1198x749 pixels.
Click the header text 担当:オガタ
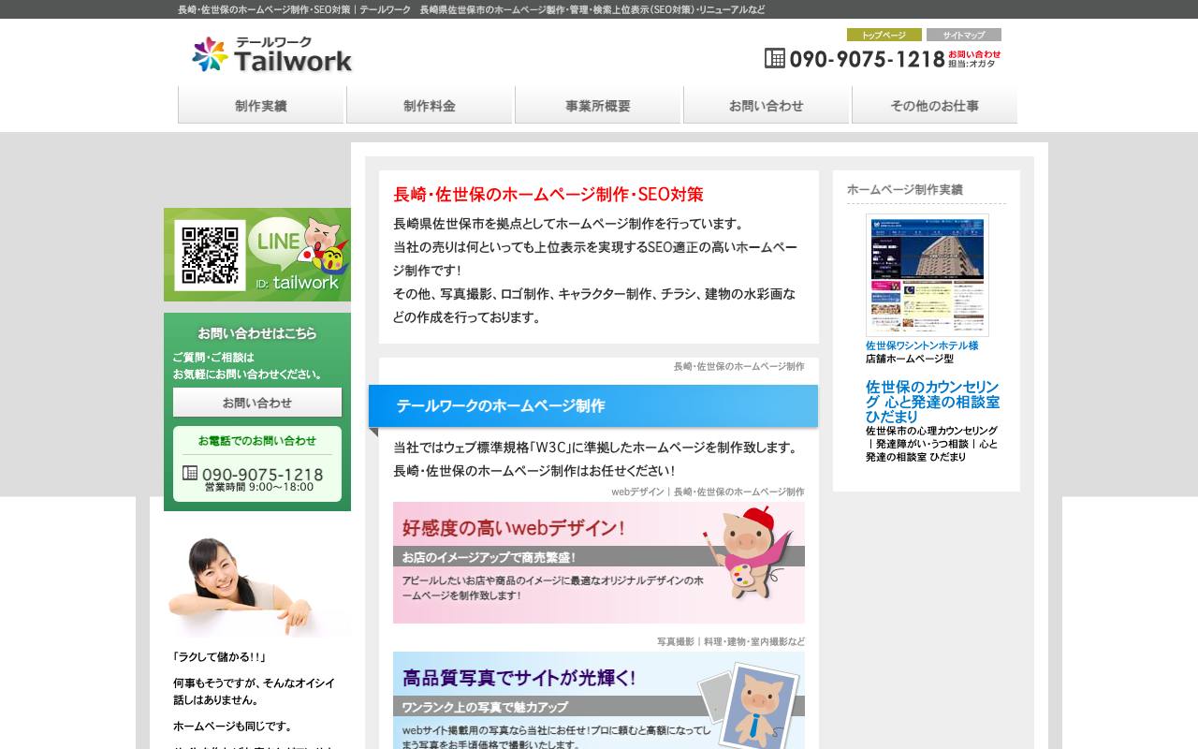pos(972,64)
